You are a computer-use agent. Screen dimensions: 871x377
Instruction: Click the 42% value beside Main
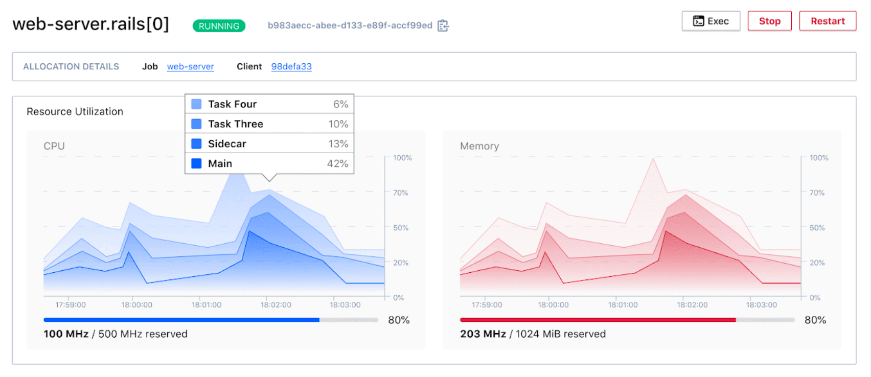point(337,163)
